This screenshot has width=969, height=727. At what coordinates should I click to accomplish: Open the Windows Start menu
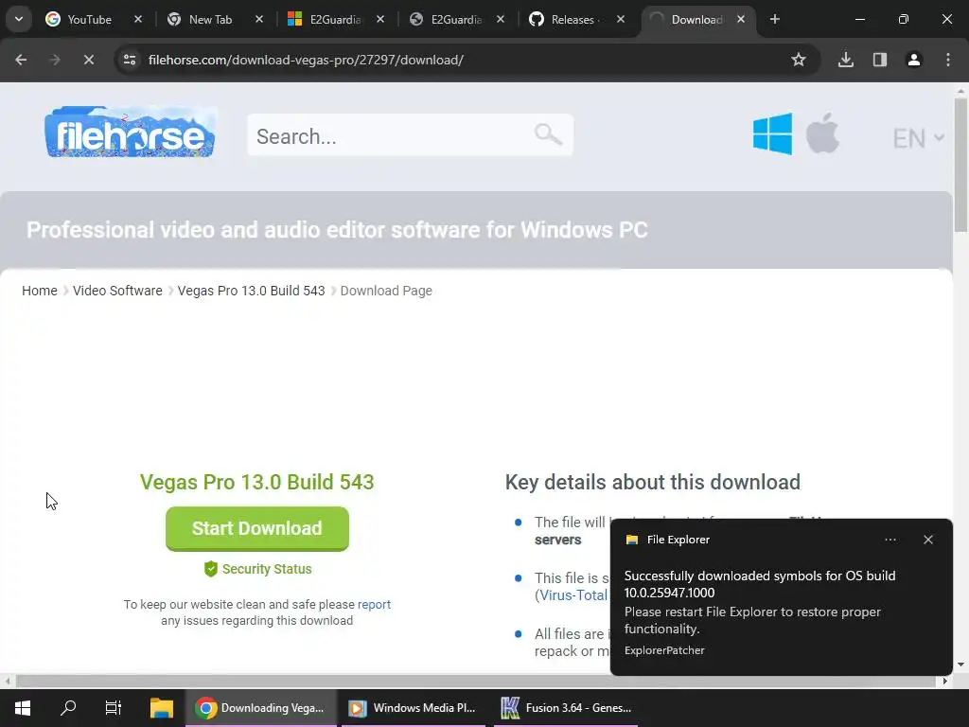click(x=23, y=708)
